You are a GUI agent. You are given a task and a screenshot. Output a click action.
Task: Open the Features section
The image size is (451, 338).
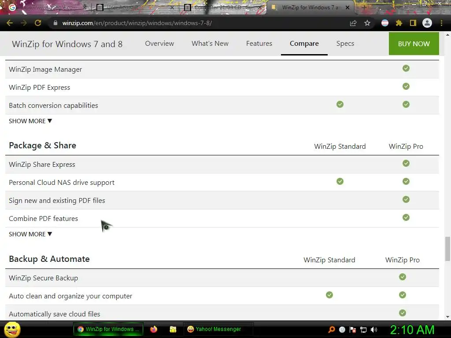259,44
